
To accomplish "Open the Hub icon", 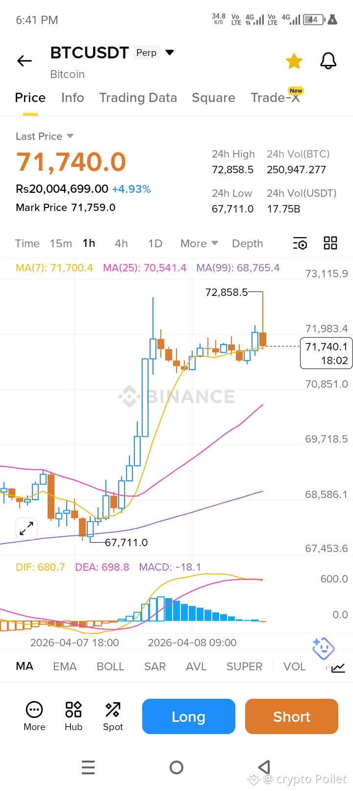I will click(74, 710).
